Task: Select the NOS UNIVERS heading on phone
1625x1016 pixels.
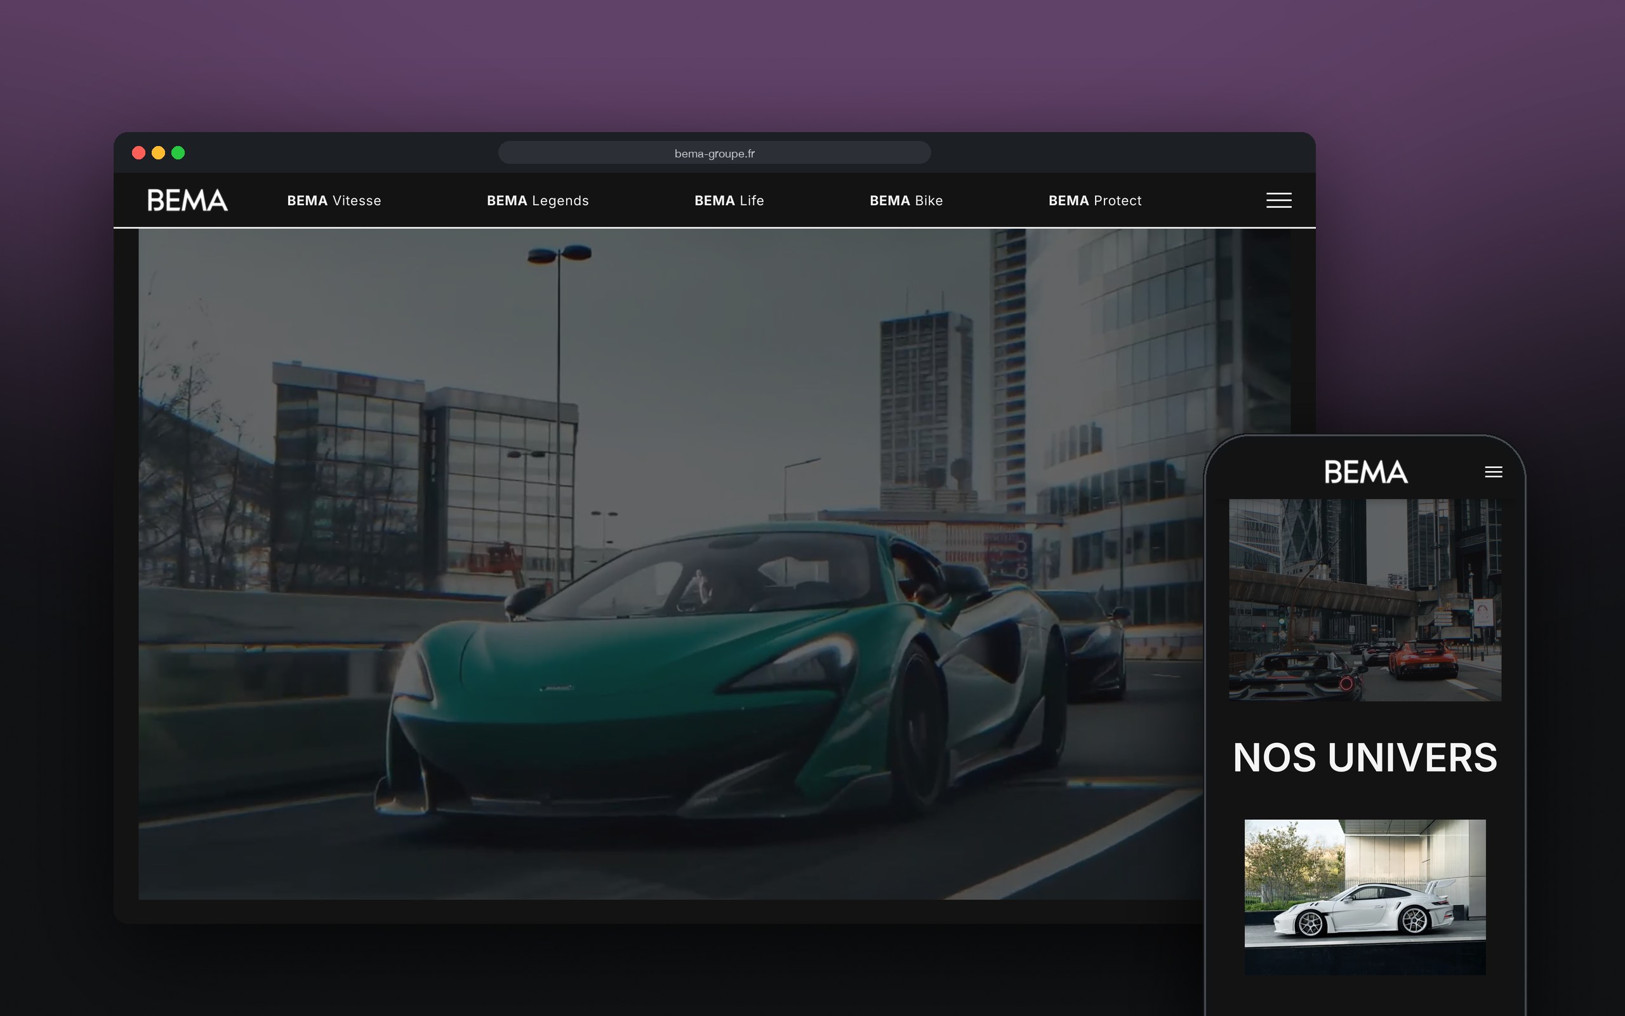Action: point(1365,758)
